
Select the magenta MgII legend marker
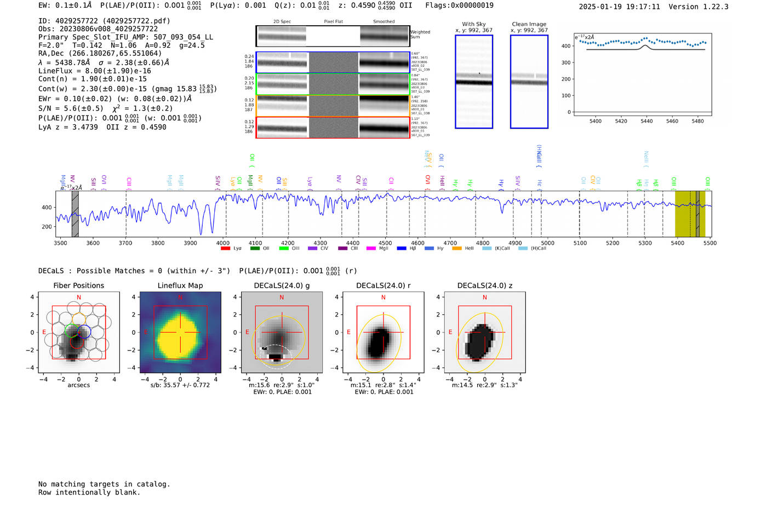(371, 248)
